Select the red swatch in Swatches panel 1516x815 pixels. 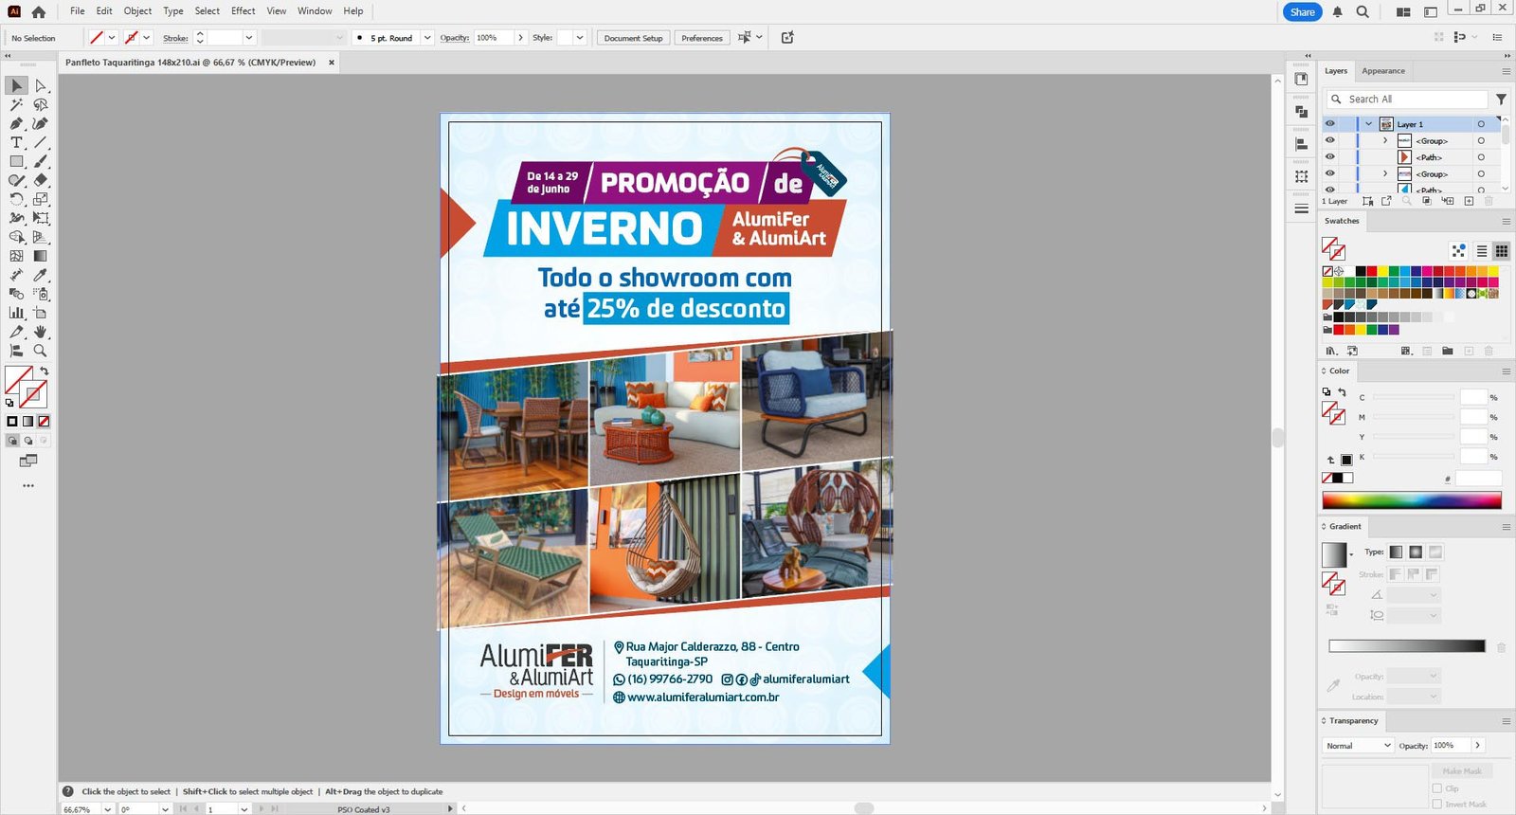coord(1371,271)
